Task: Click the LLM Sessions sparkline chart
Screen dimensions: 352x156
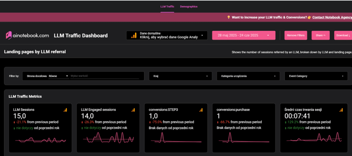Action: (x=41, y=140)
